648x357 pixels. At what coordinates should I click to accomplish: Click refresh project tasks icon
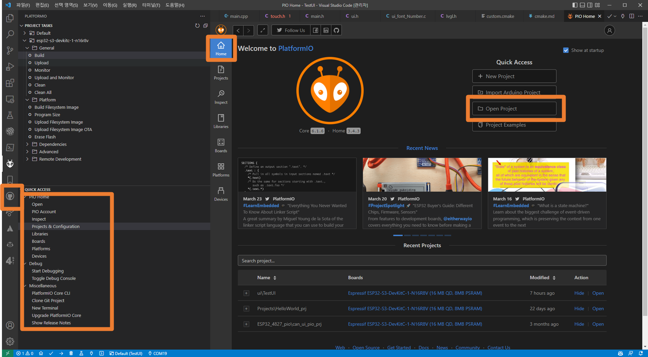tap(197, 26)
